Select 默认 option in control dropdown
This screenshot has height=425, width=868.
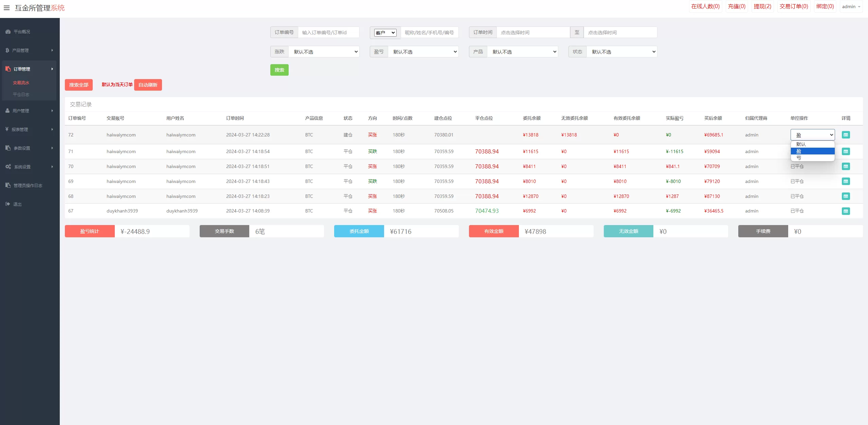point(812,144)
